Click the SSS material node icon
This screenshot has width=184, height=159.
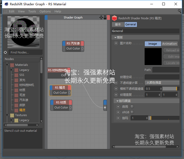pos(16,75)
